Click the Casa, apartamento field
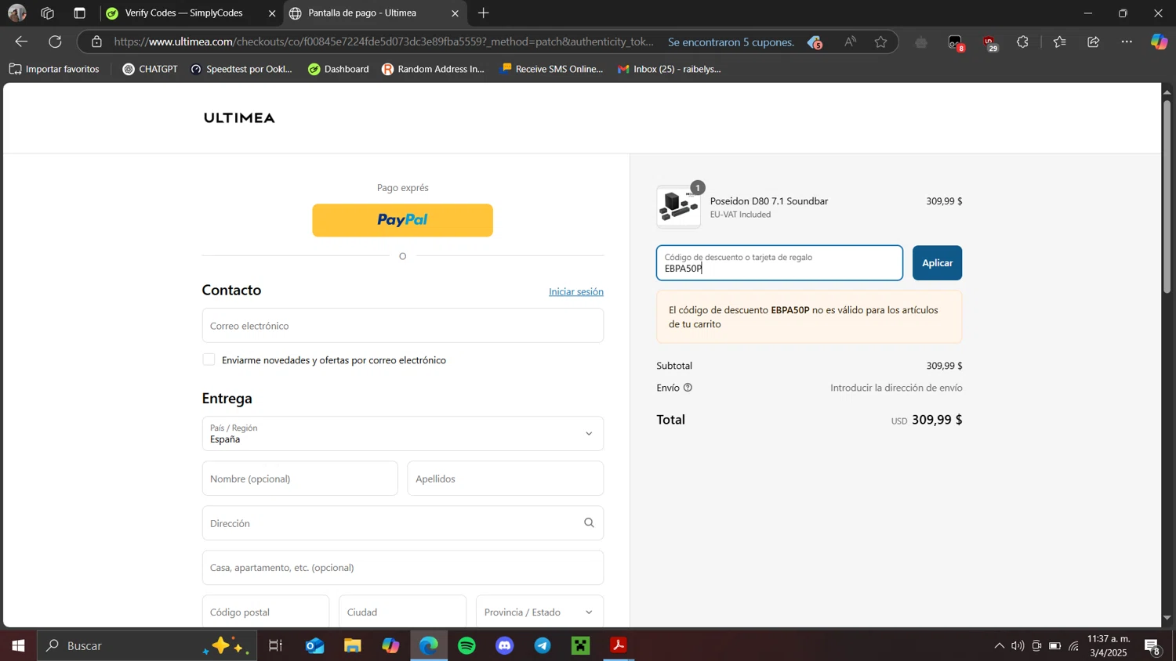This screenshot has height=661, width=1176. click(x=403, y=568)
